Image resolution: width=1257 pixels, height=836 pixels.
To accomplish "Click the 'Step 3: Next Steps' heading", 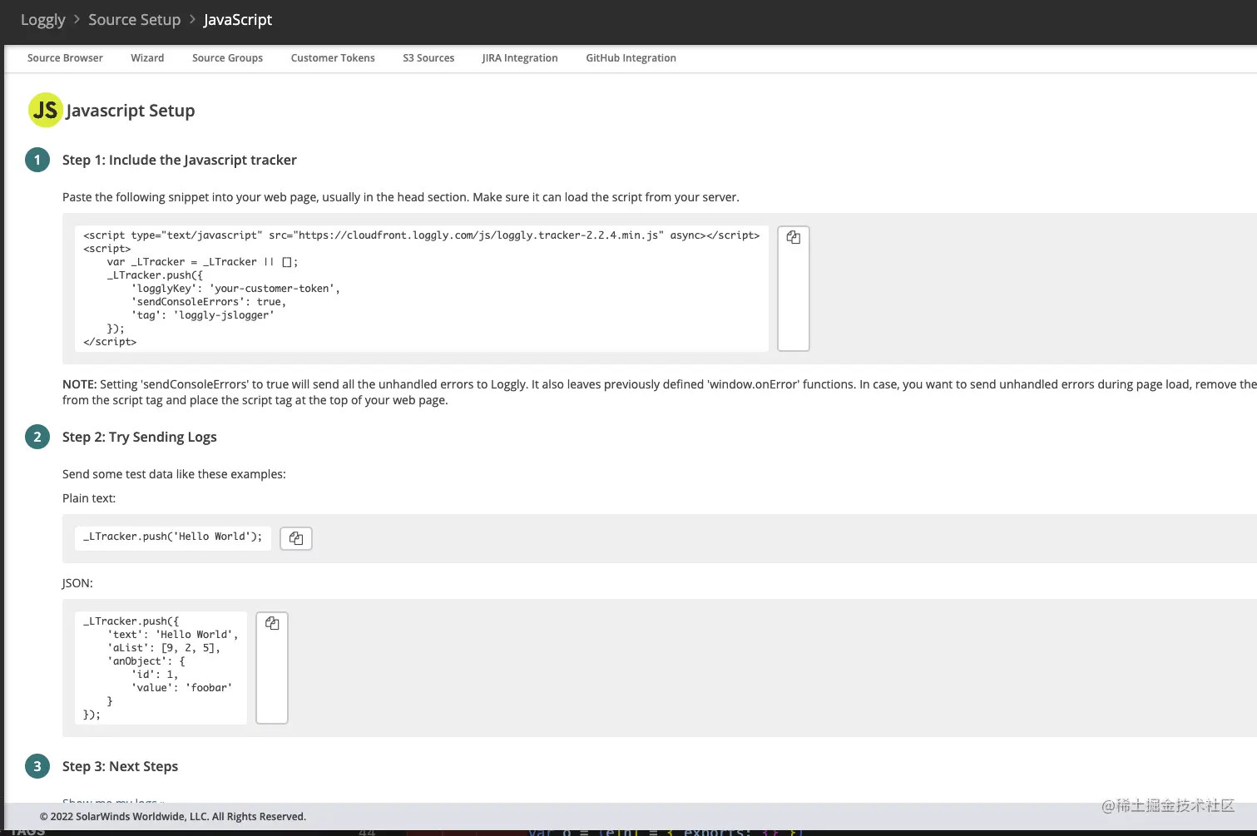I will 120,766.
